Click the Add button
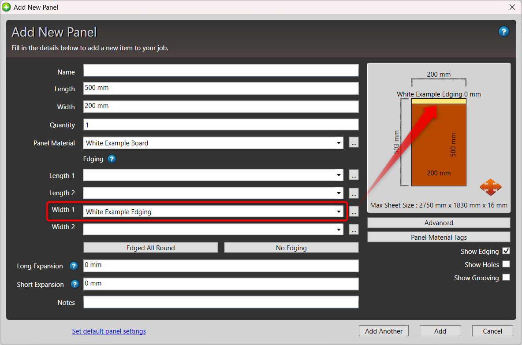 click(x=440, y=331)
